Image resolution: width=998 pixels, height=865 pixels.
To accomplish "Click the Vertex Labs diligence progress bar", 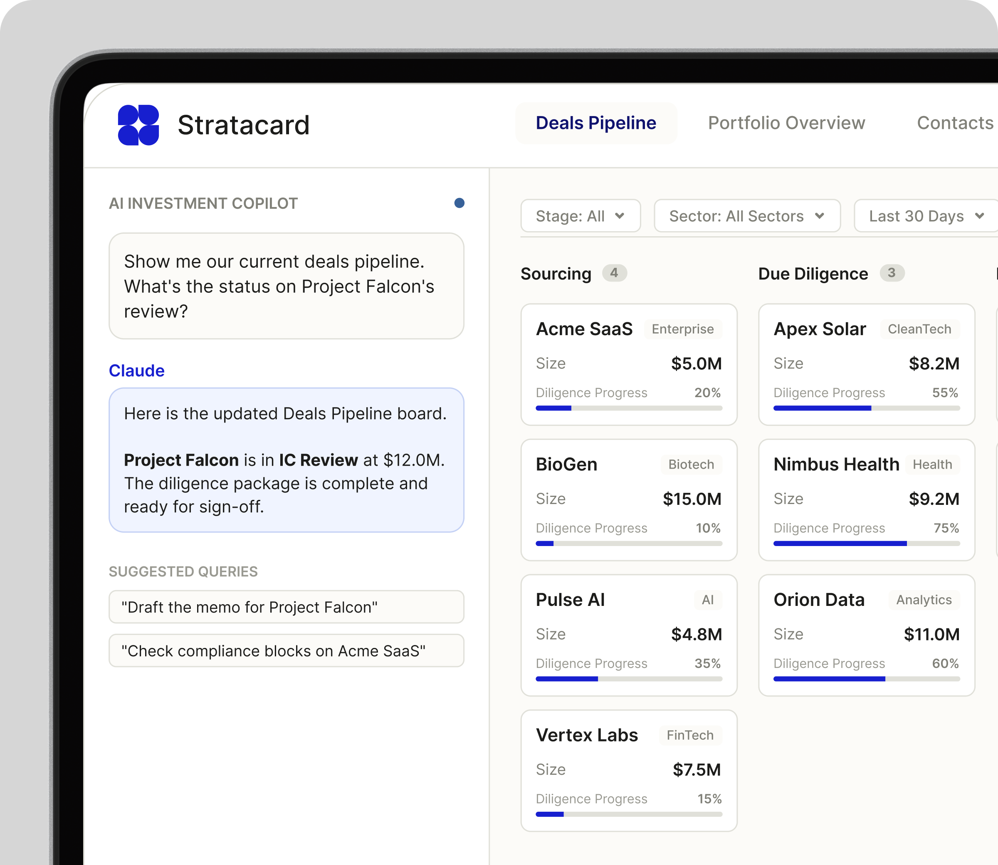I will [x=629, y=814].
